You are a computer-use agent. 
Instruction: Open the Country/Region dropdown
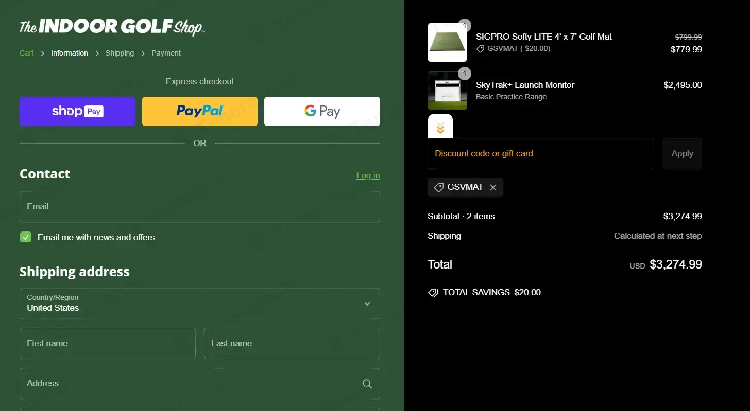click(199, 303)
